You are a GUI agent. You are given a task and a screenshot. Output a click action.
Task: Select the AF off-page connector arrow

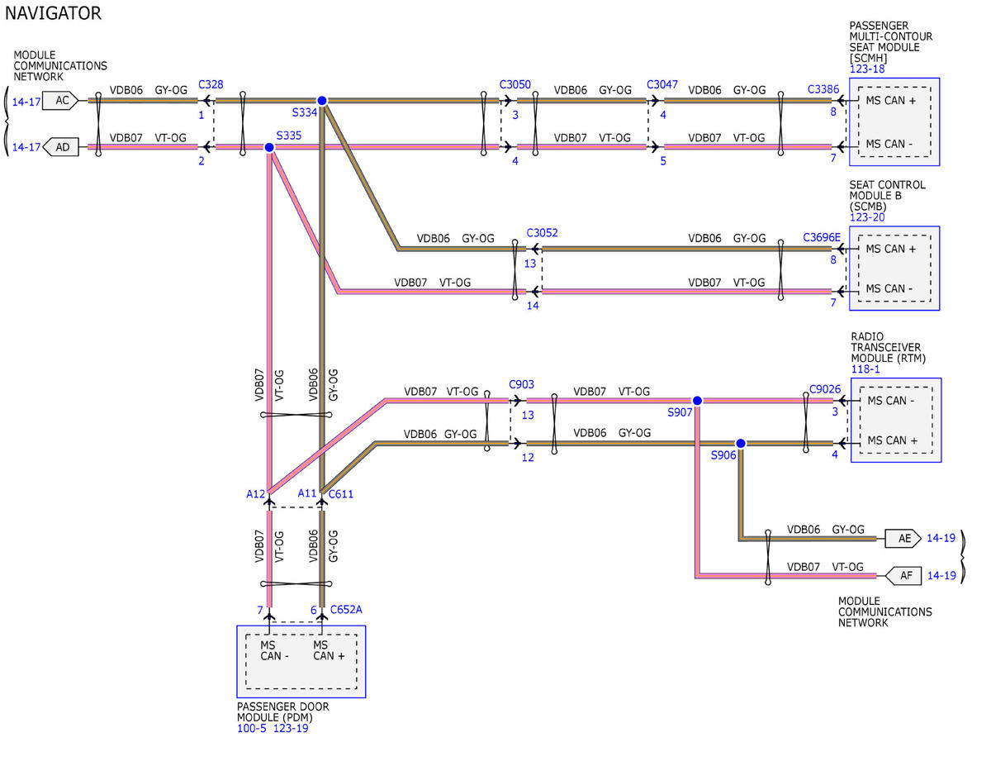[903, 575]
